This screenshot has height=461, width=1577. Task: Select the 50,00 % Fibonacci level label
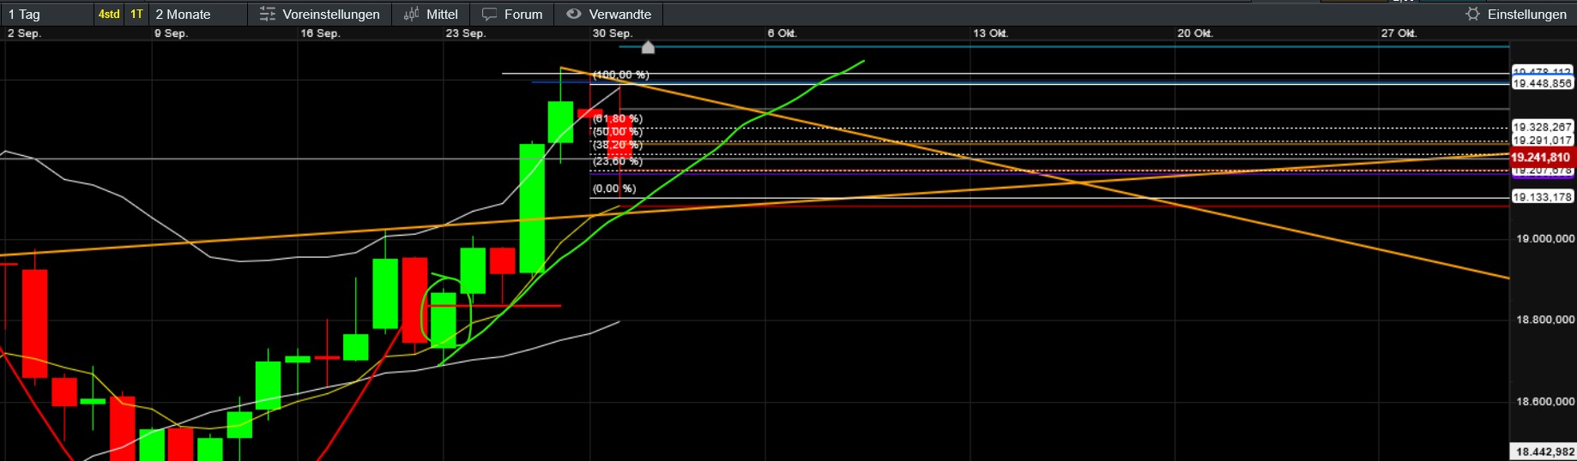click(618, 132)
